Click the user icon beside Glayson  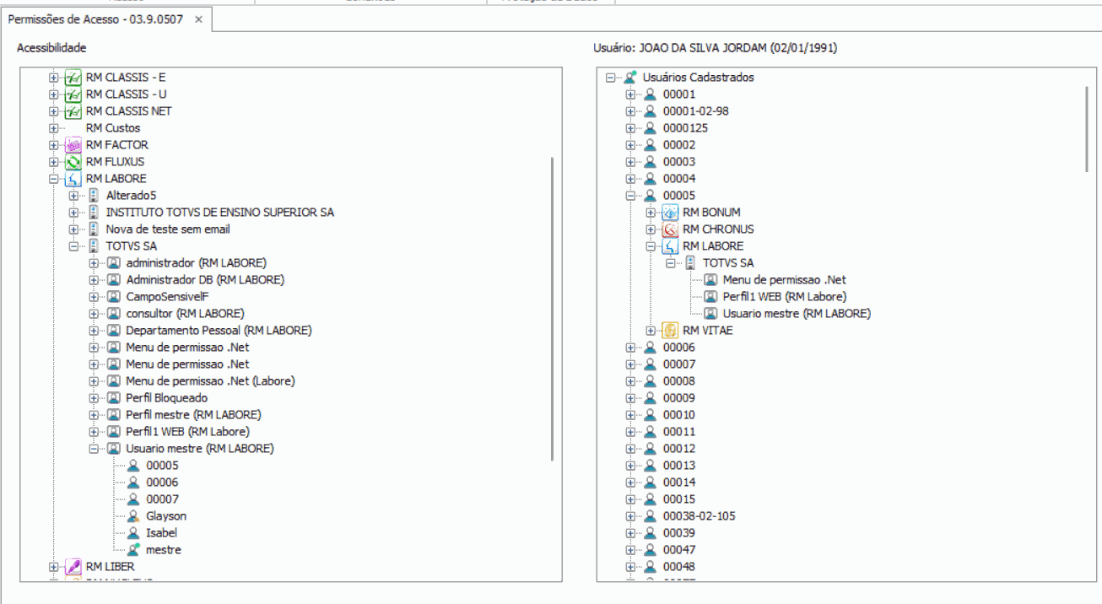tap(132, 516)
